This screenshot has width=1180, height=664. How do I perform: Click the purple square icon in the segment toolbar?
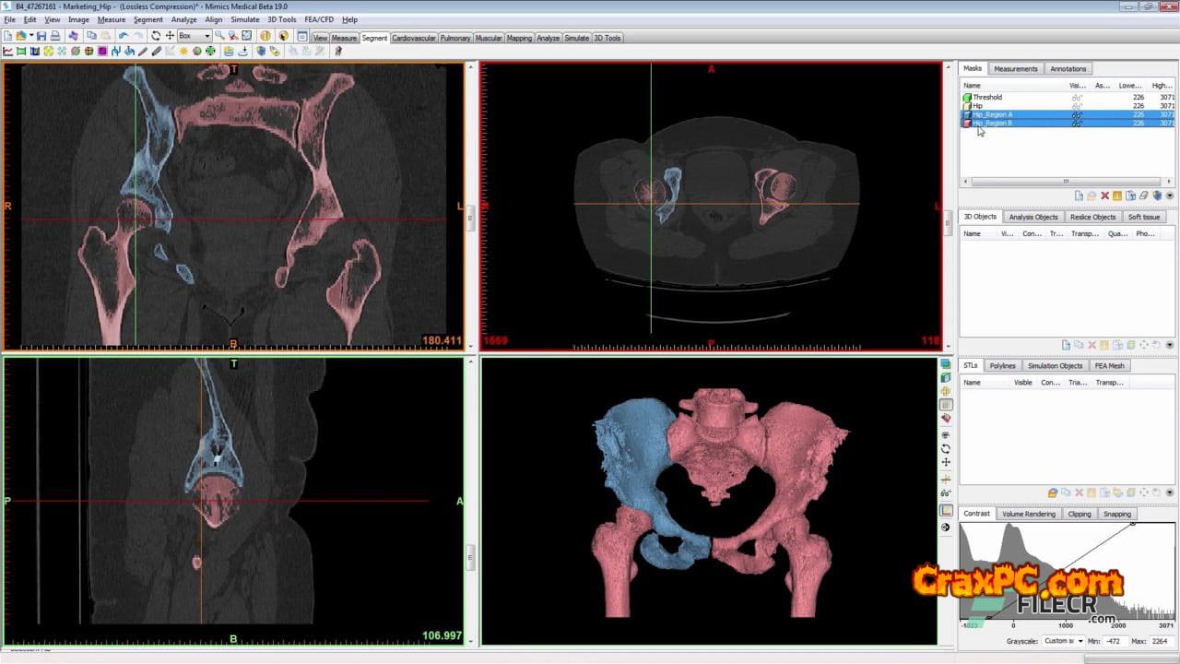[102, 51]
